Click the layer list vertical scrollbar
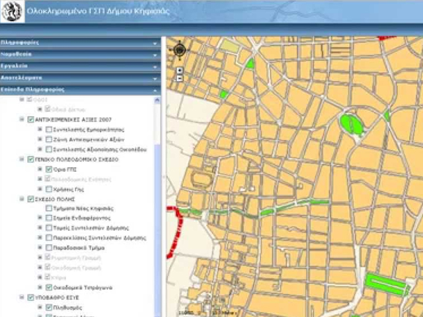 pos(157,198)
